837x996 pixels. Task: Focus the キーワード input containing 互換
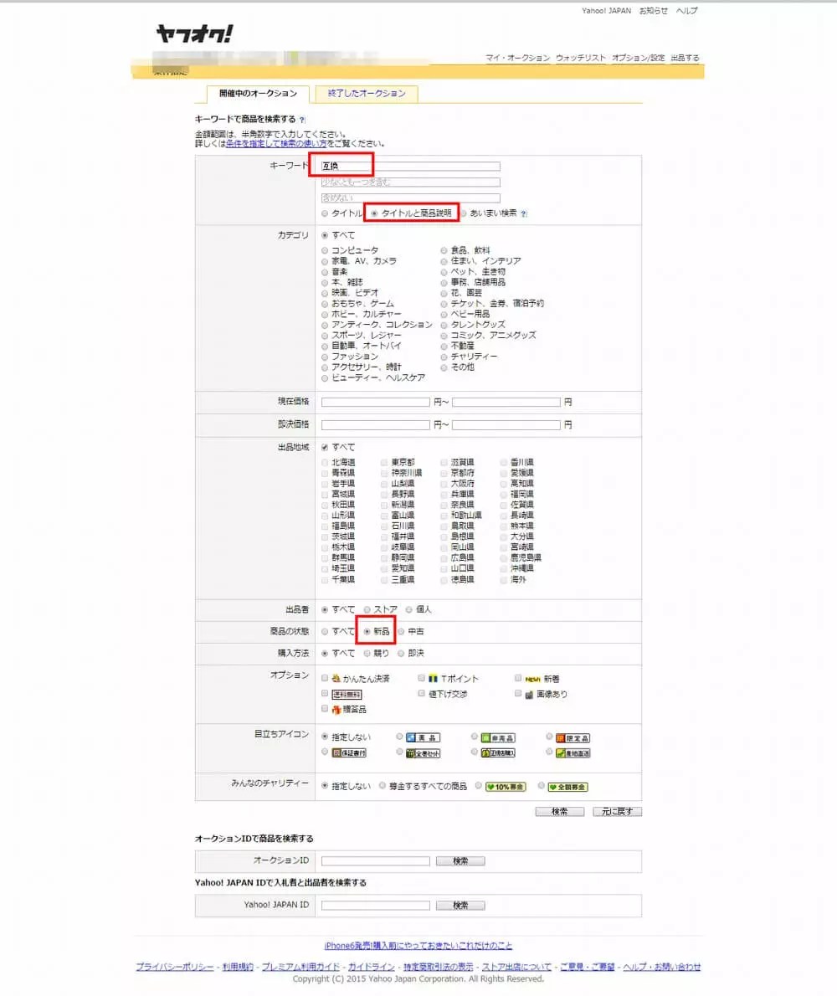[x=410, y=167]
